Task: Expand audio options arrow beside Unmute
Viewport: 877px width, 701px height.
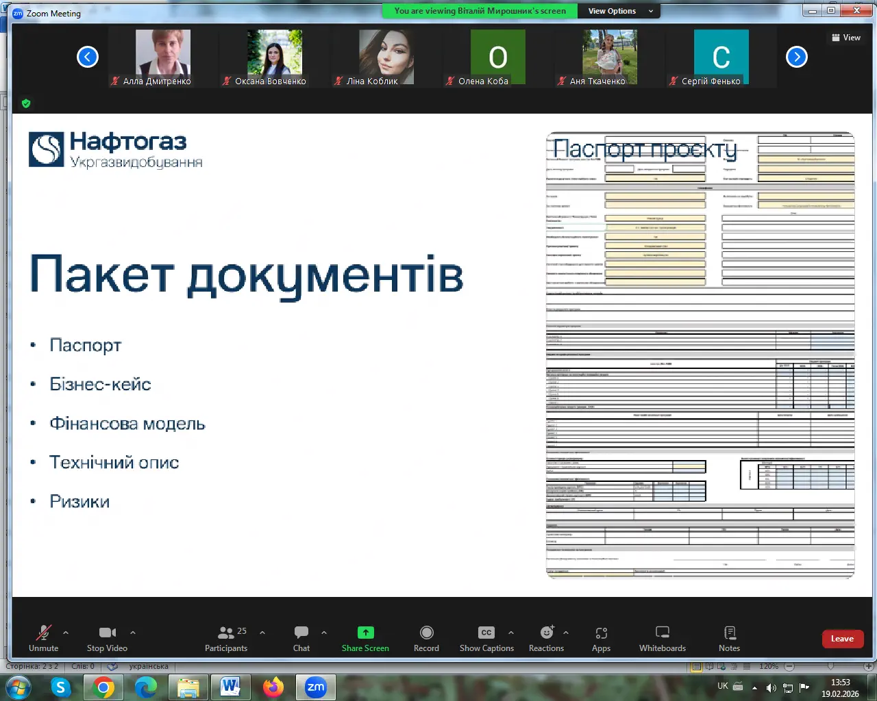Action: [66, 633]
